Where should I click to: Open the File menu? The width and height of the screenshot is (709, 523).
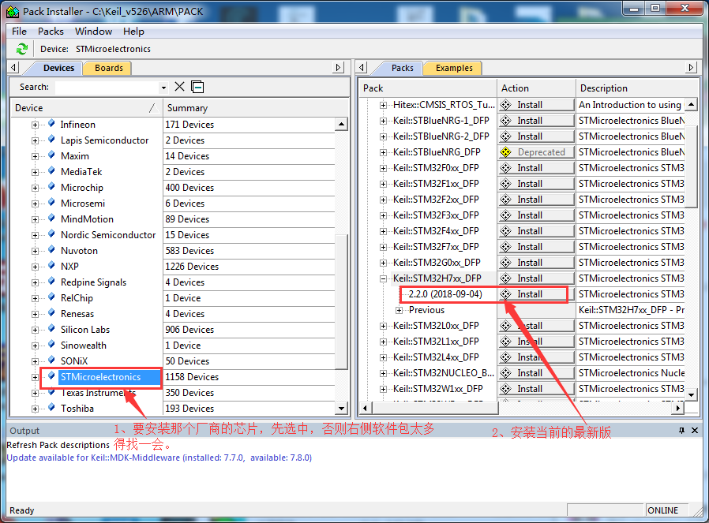click(19, 32)
